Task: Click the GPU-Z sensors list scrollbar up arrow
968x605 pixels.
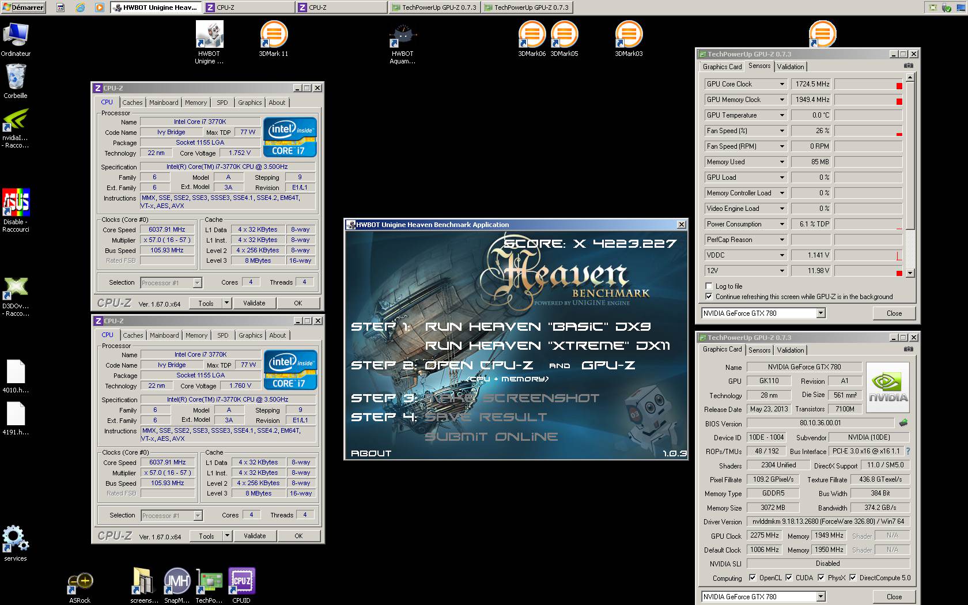Action: [910, 78]
